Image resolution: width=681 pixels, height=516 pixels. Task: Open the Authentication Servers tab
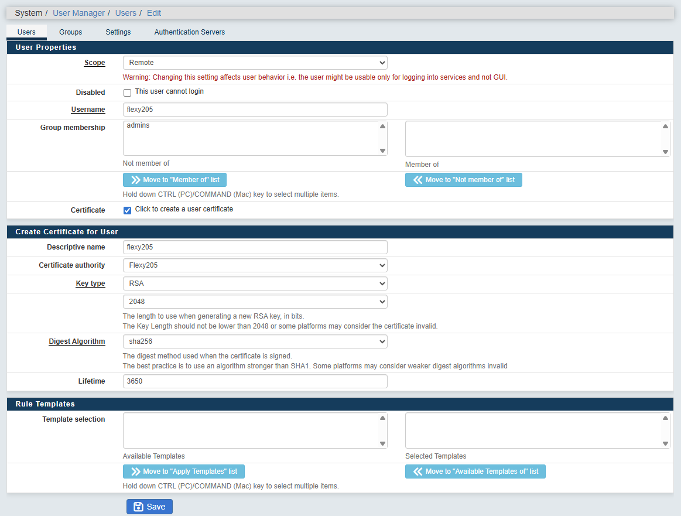(x=189, y=32)
